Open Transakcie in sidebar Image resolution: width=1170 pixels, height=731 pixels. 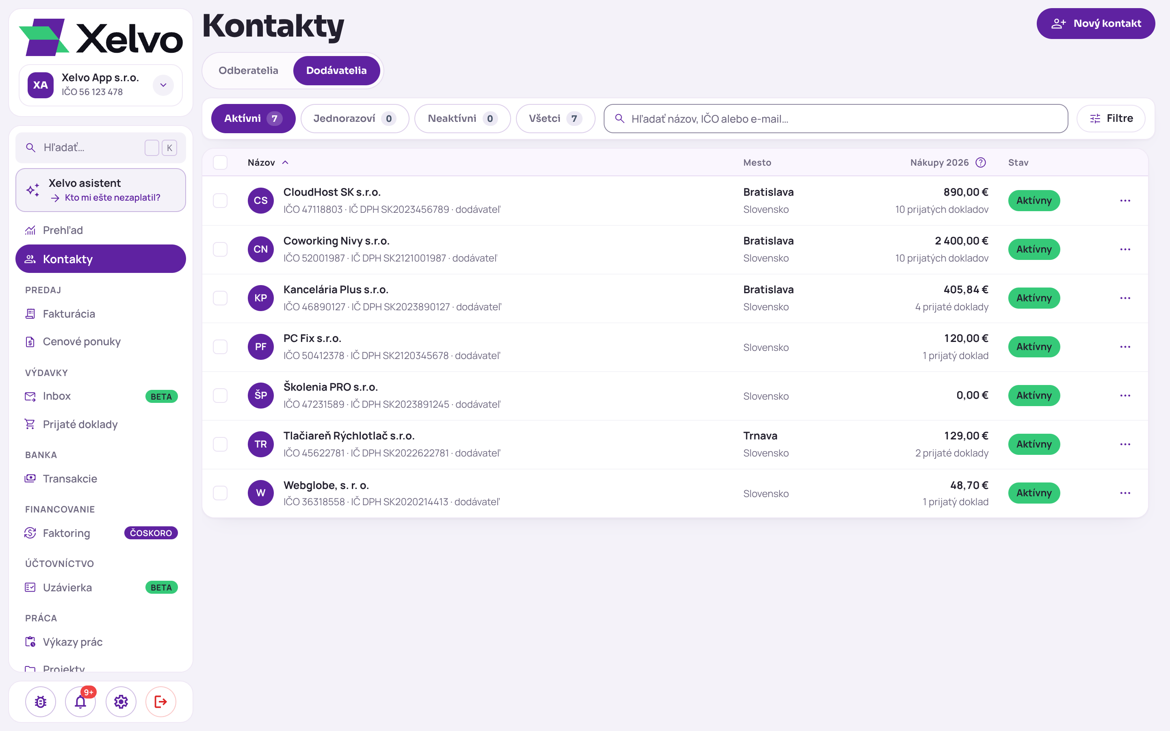click(101, 479)
